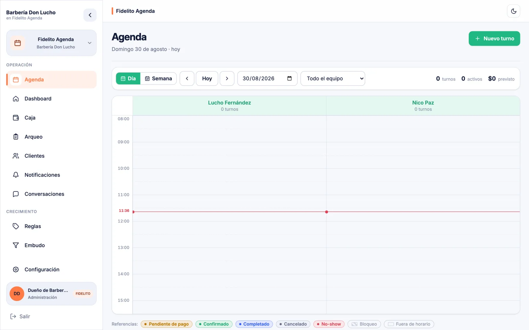Open the Embudo page
529x330 pixels.
[x=51, y=245]
